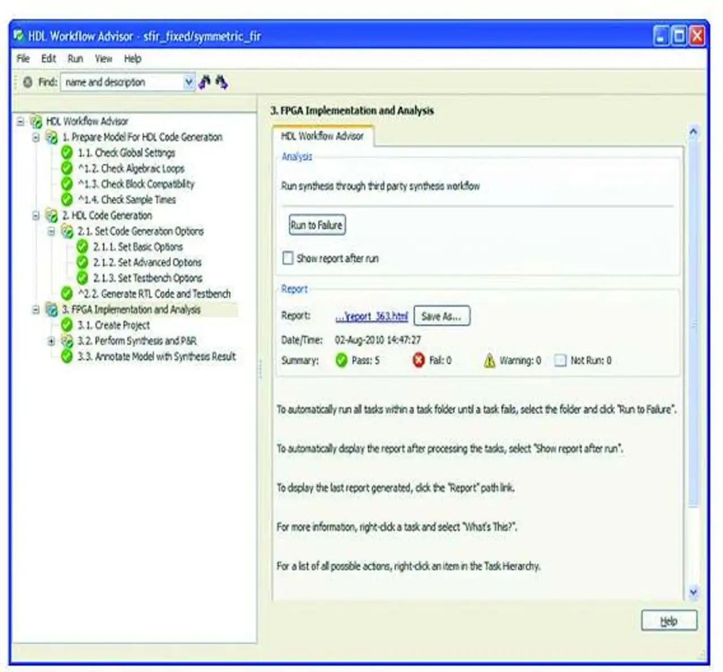Click the right panel vertical scrollbar
This screenshot has width=723, height=672.
694,361
